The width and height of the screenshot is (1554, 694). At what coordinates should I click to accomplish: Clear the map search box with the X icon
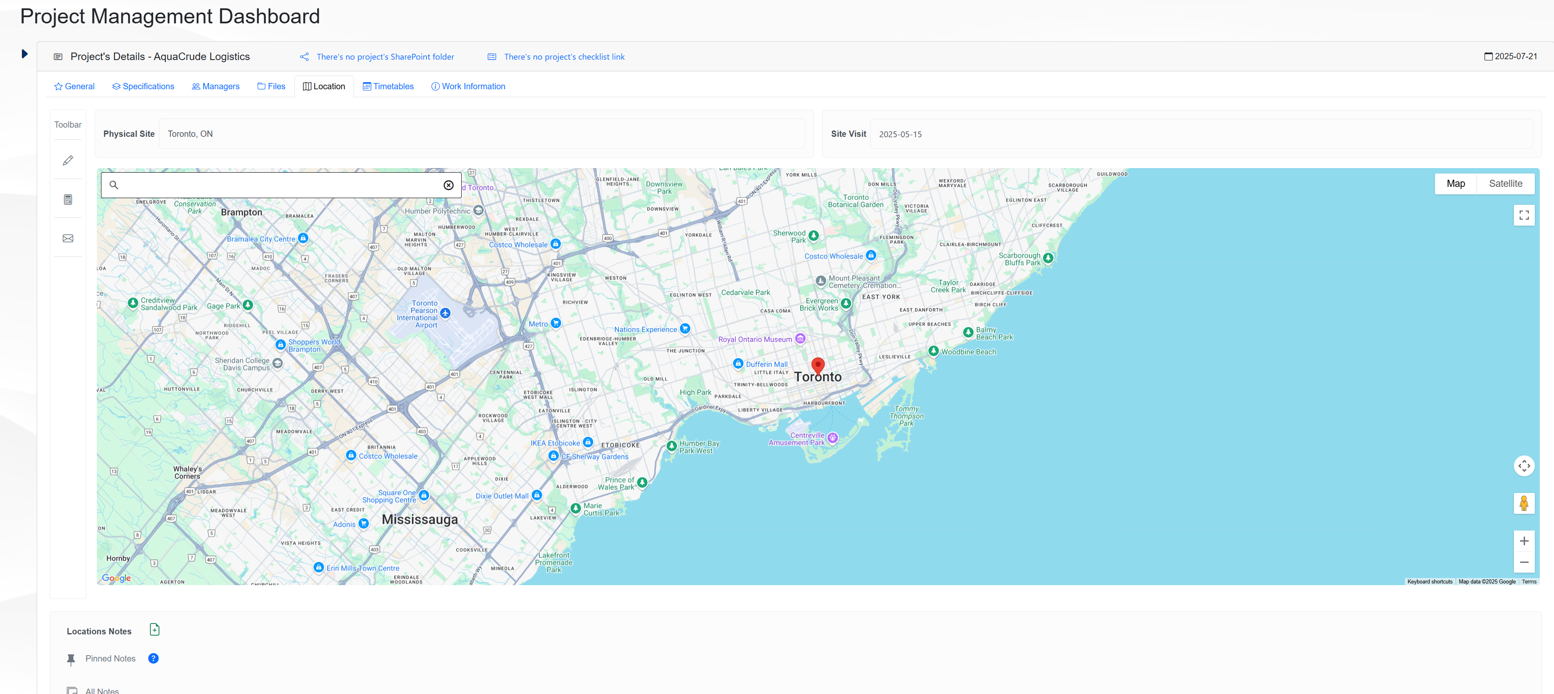tap(448, 185)
